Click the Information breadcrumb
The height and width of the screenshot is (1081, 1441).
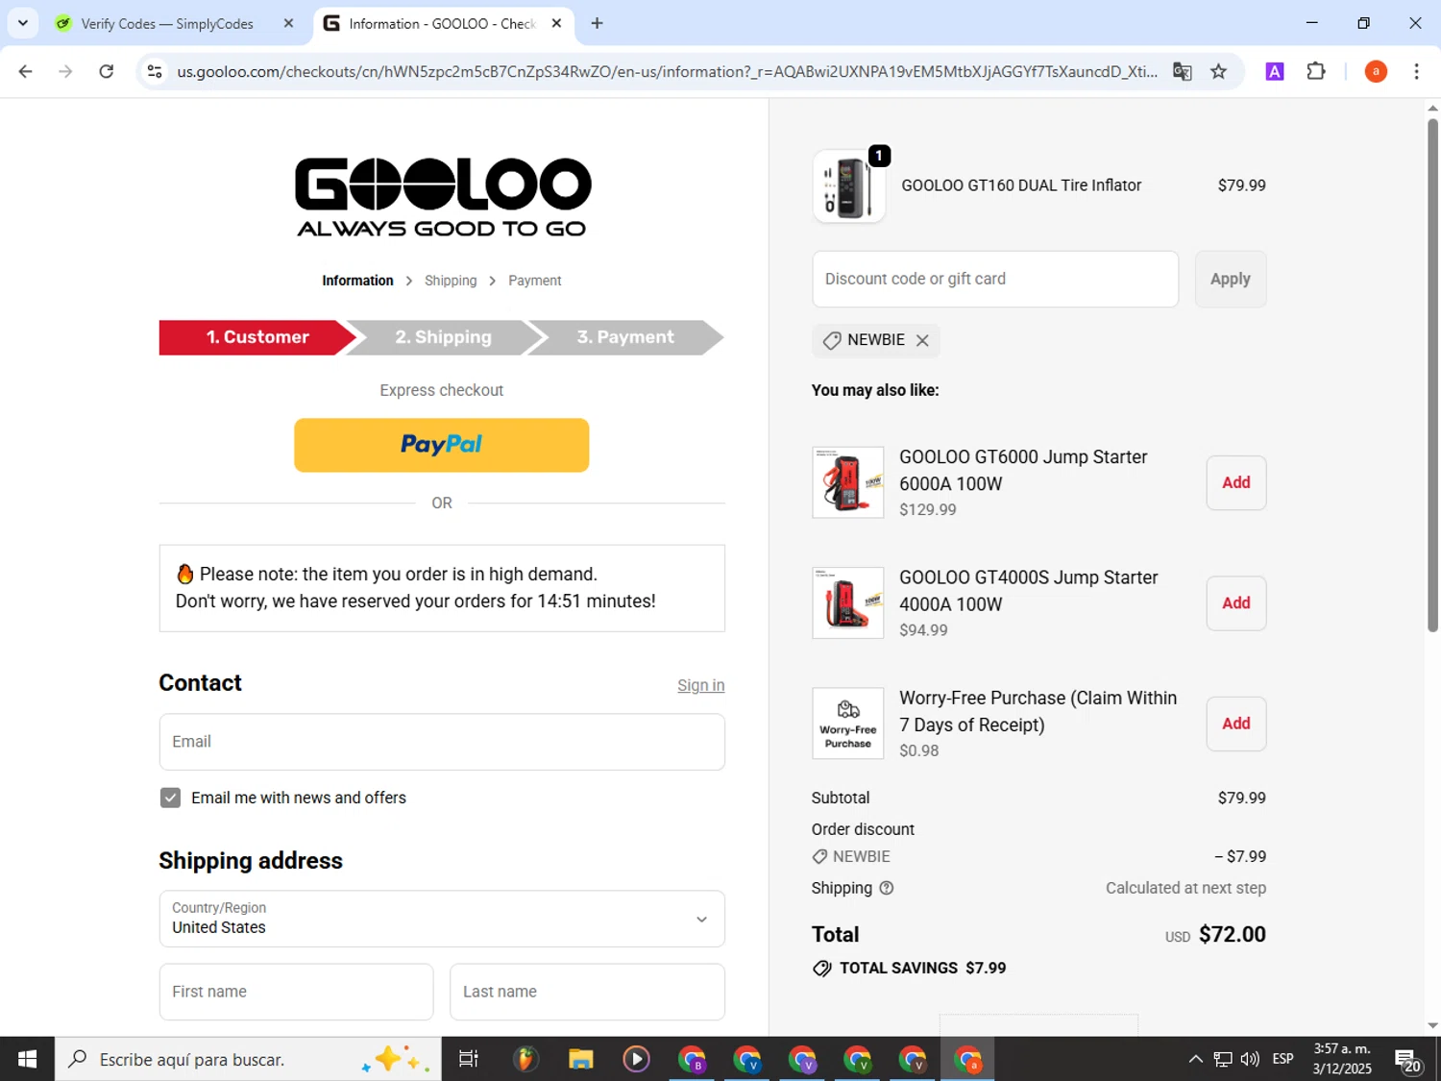(357, 281)
